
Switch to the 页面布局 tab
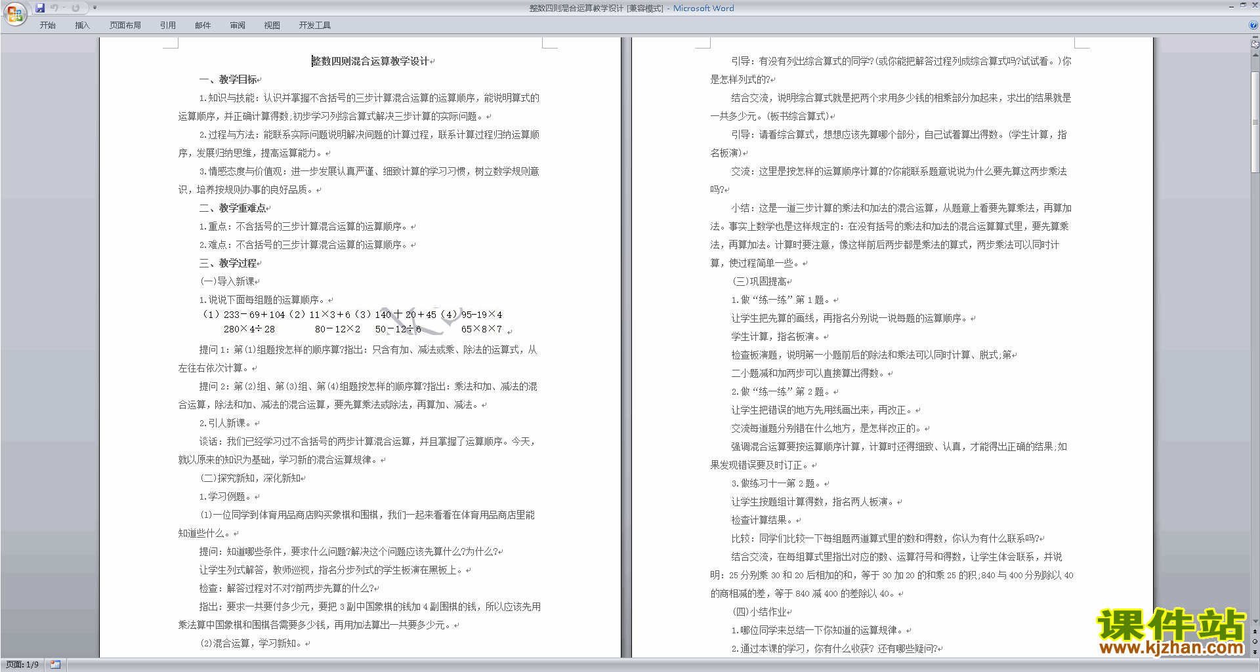(125, 25)
